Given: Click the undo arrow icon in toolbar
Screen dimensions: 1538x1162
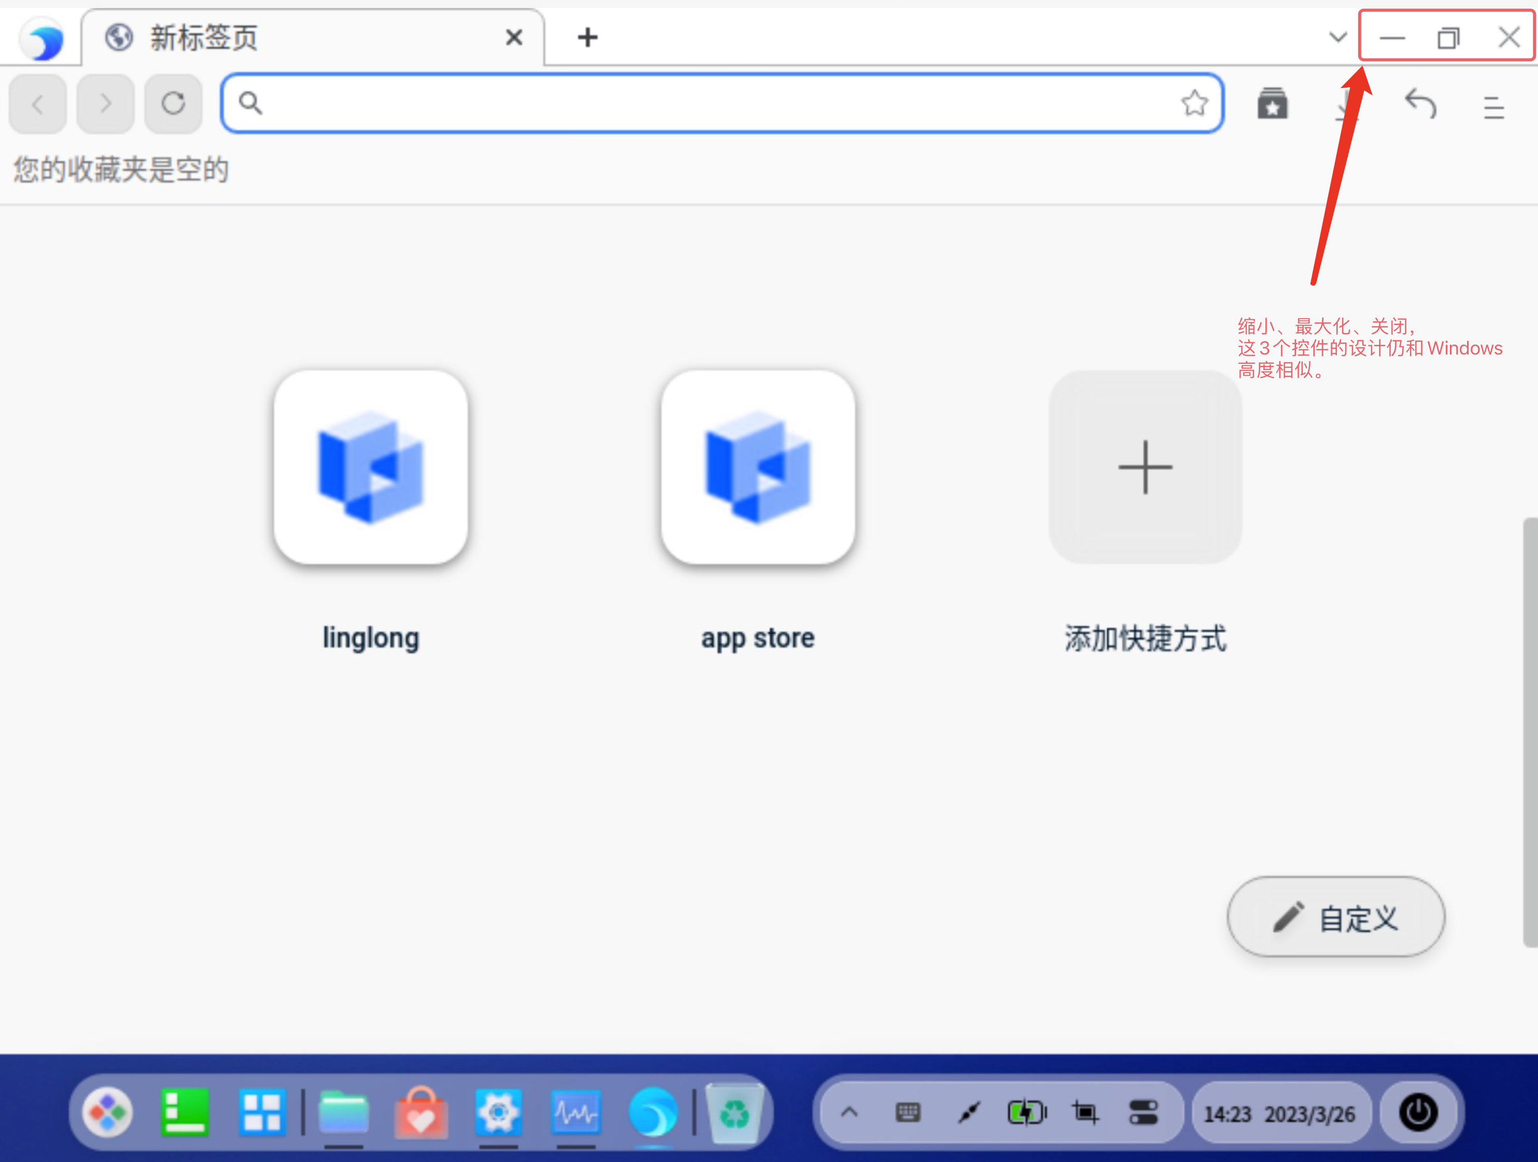Looking at the screenshot, I should point(1420,104).
